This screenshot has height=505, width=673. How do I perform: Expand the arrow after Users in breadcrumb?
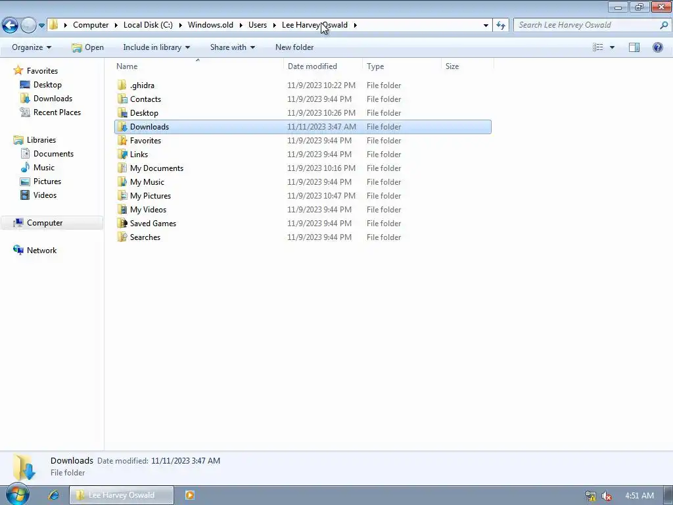tap(275, 25)
